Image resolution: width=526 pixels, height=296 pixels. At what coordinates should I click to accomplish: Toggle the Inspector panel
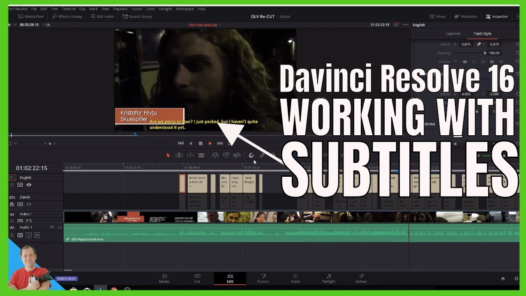496,16
